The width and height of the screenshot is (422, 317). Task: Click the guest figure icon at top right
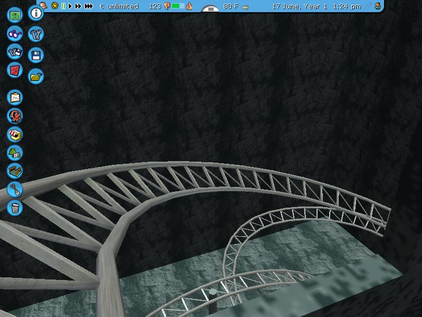click(378, 6)
